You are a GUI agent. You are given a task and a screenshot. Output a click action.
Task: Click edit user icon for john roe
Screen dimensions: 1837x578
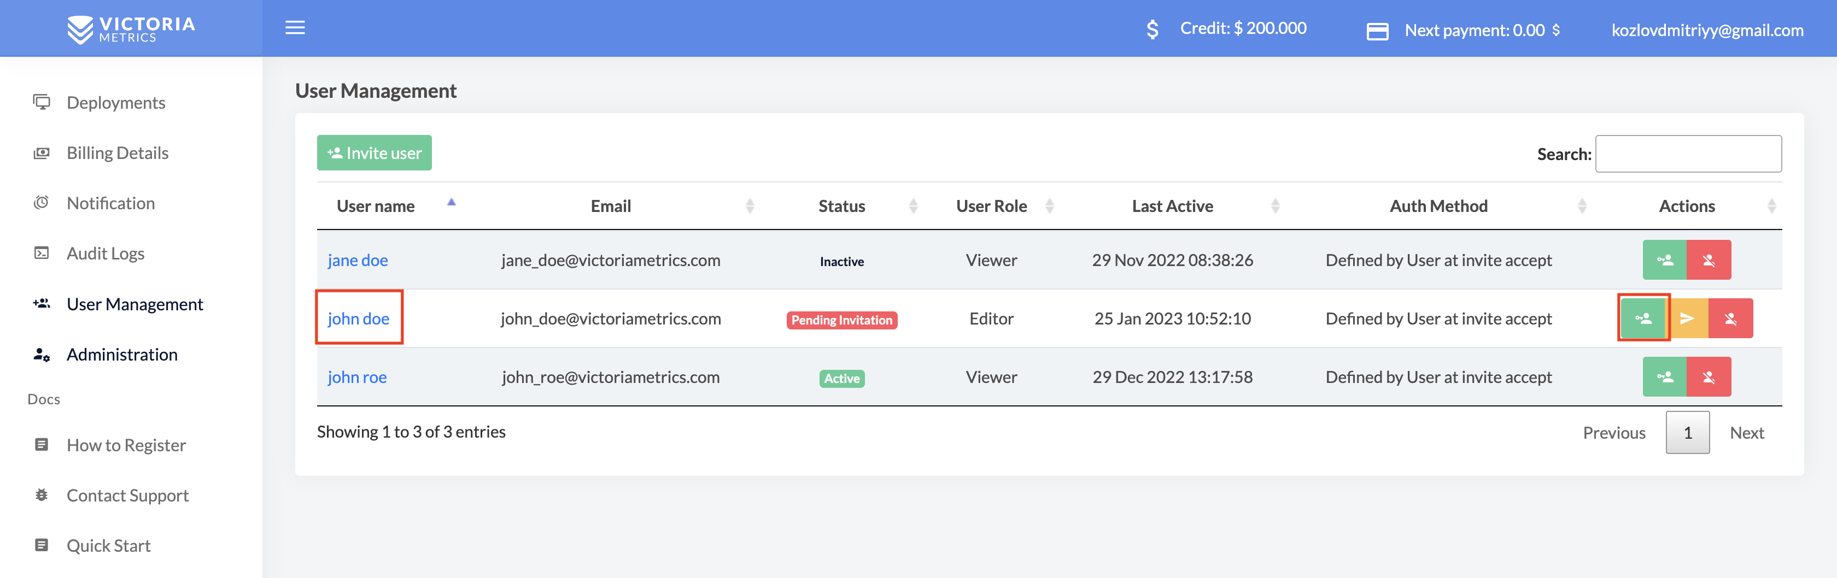tap(1664, 377)
